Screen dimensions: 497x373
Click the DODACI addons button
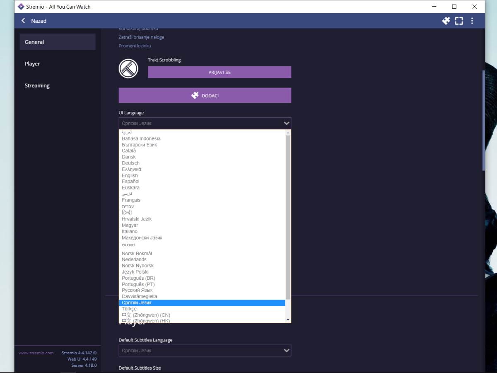tap(205, 95)
